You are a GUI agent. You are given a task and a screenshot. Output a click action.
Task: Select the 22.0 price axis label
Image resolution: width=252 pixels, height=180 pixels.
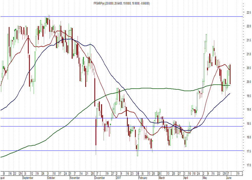coord(249,26)
